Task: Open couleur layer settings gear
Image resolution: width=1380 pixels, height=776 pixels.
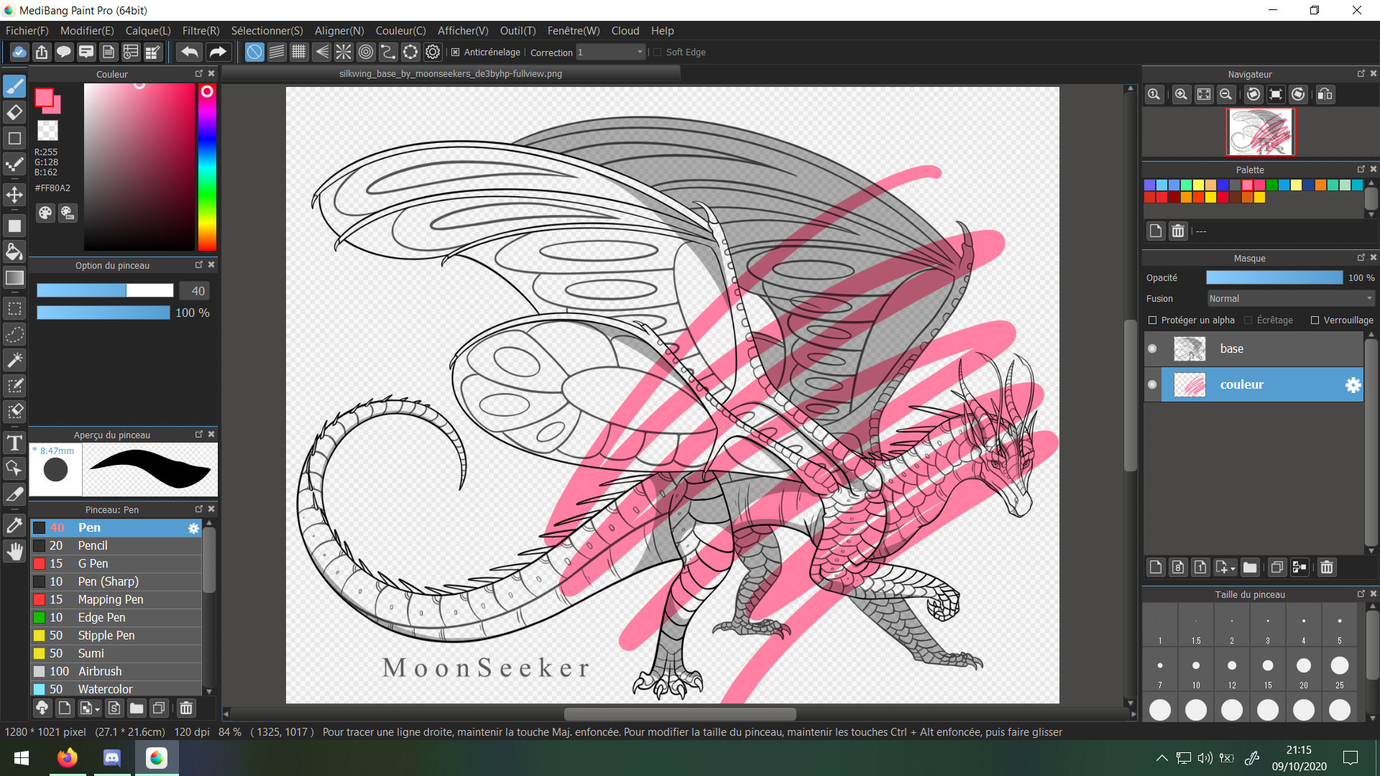Action: [x=1353, y=384]
